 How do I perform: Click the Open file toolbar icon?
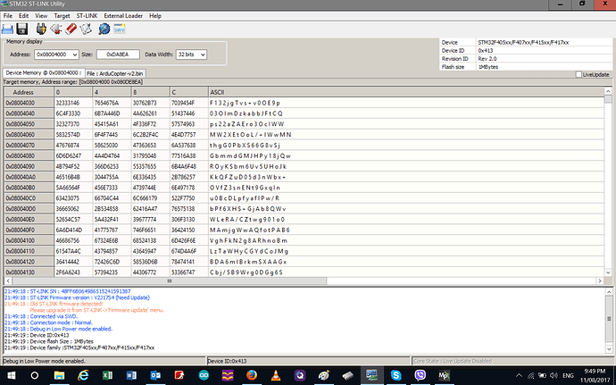pyautogui.click(x=7, y=29)
